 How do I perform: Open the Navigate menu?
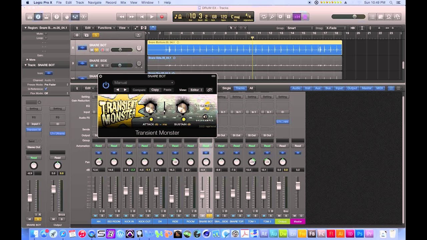click(95, 2)
